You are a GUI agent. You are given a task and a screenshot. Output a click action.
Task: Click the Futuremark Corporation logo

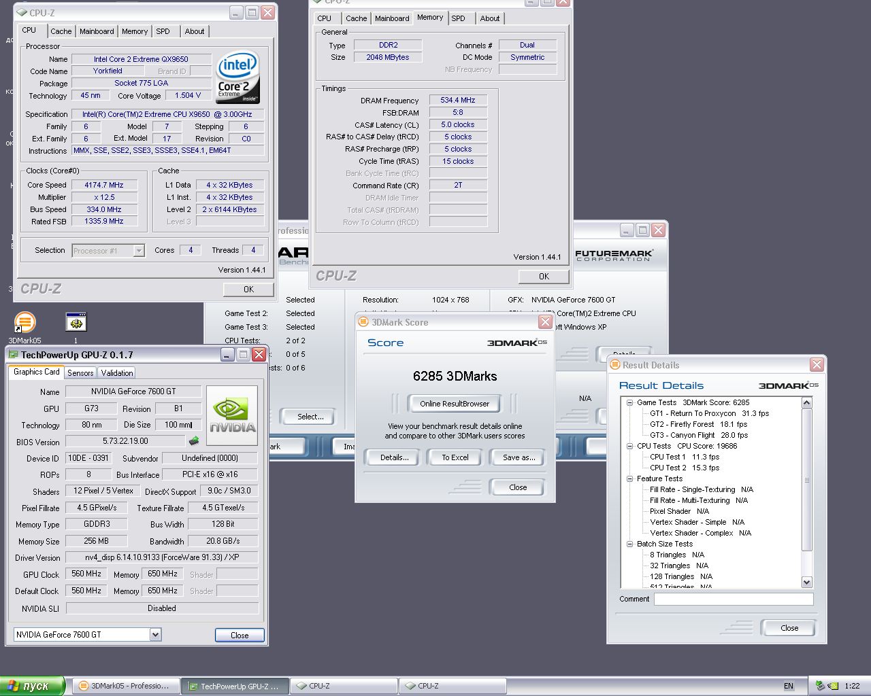[x=614, y=255]
